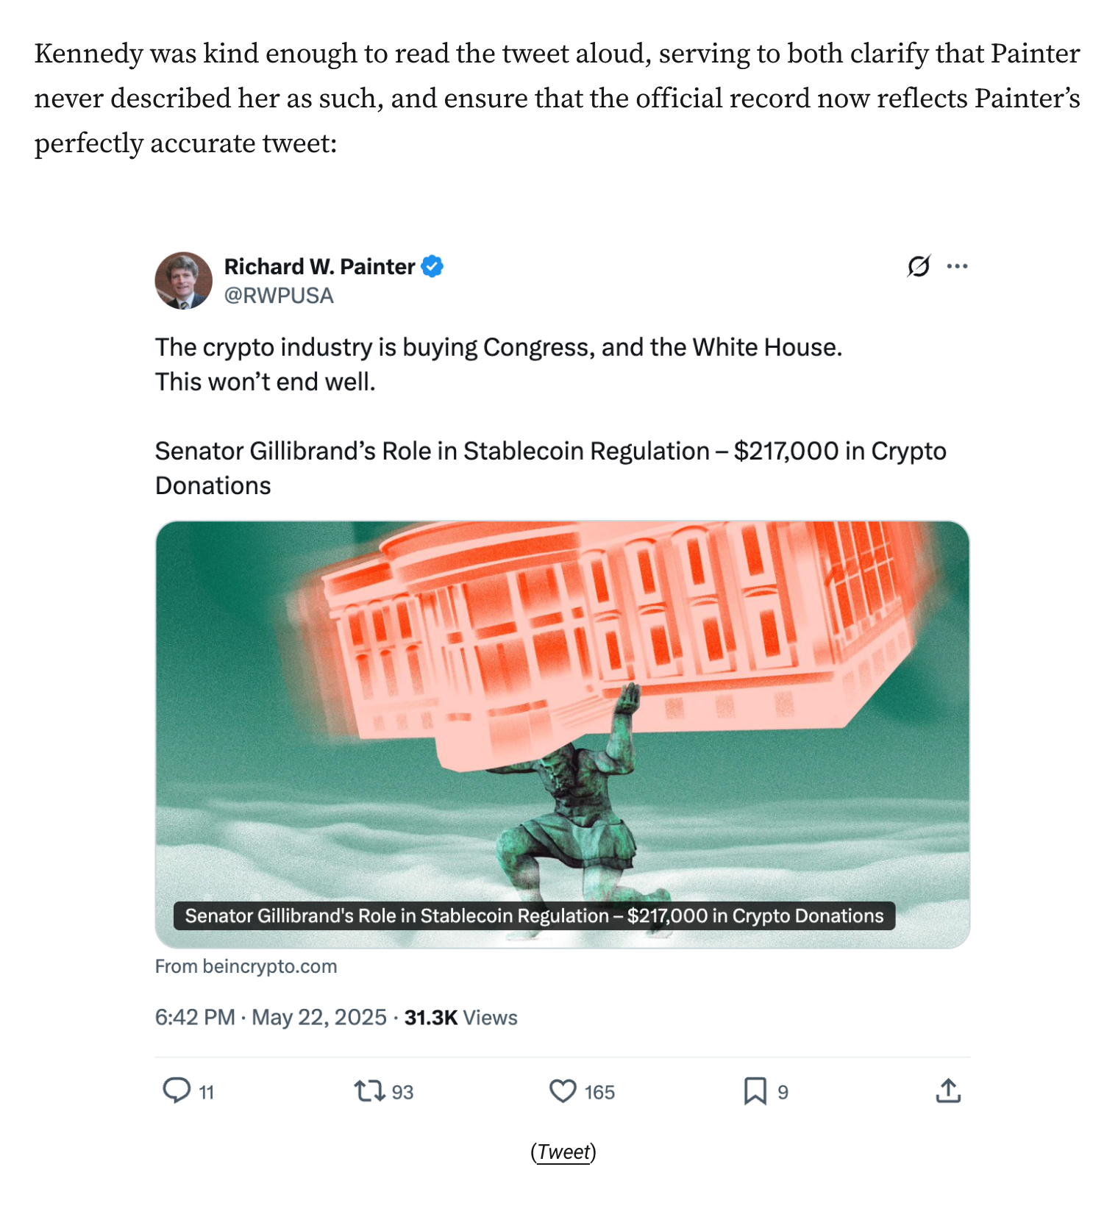The height and width of the screenshot is (1228, 1093).
Task: Click the reply speech bubble icon
Action: point(177,1090)
